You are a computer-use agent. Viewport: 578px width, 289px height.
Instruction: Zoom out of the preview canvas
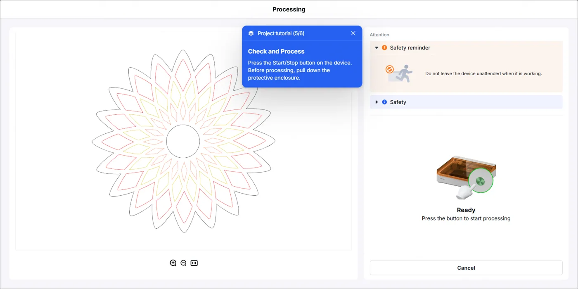tap(184, 263)
